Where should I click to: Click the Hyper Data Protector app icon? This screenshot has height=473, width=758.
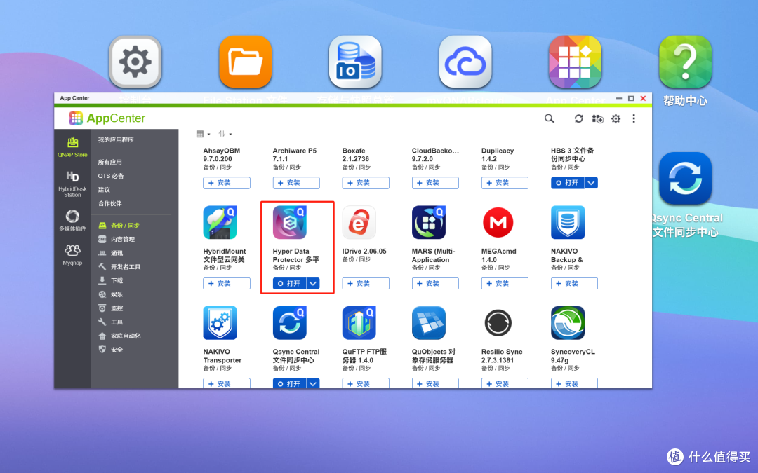[x=290, y=223]
